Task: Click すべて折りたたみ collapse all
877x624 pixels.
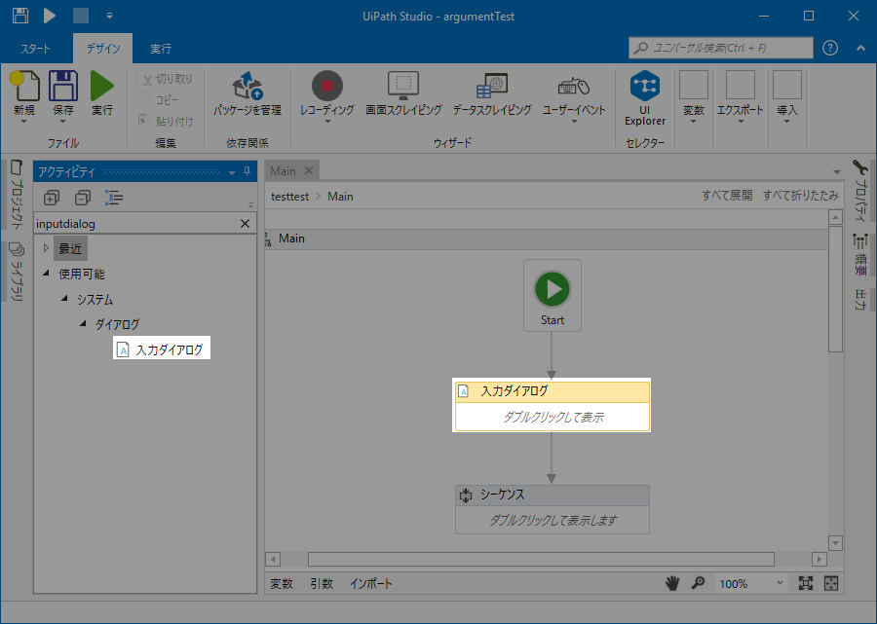Action: pyautogui.click(x=800, y=196)
